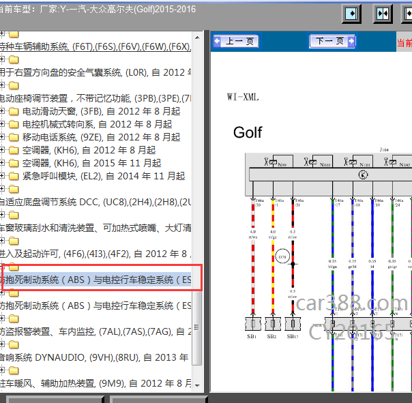The height and width of the screenshot is (403, 412).
Task: Click the Golf diagram title text
Action: (x=248, y=132)
